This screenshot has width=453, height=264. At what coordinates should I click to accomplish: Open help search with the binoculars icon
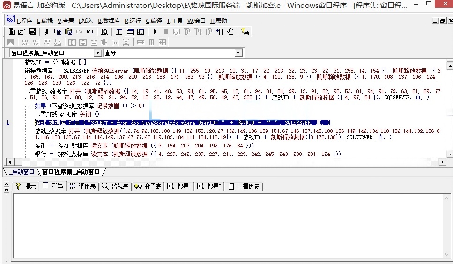245,32
